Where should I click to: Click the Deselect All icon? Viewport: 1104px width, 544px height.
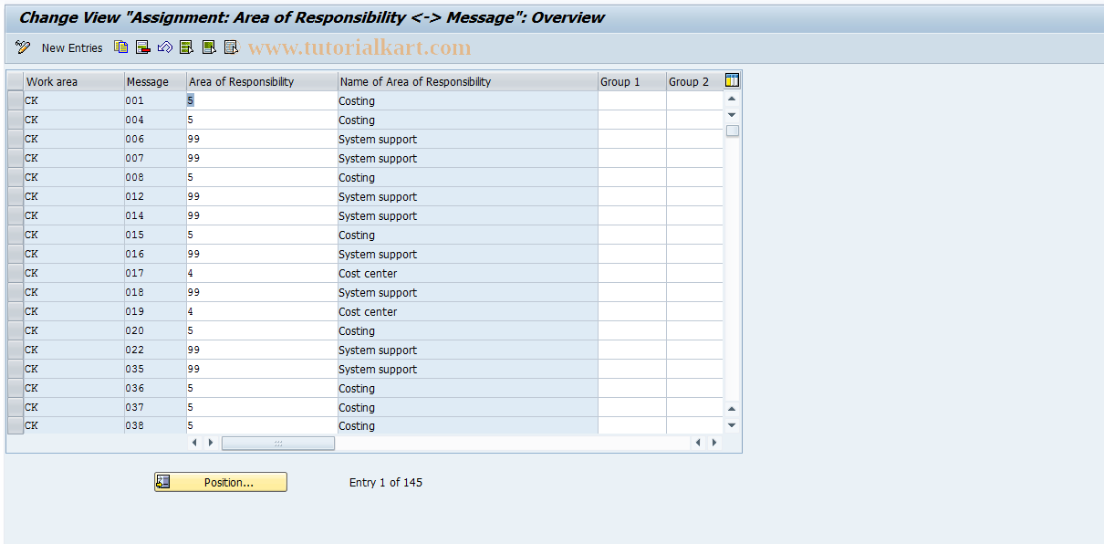(x=231, y=47)
